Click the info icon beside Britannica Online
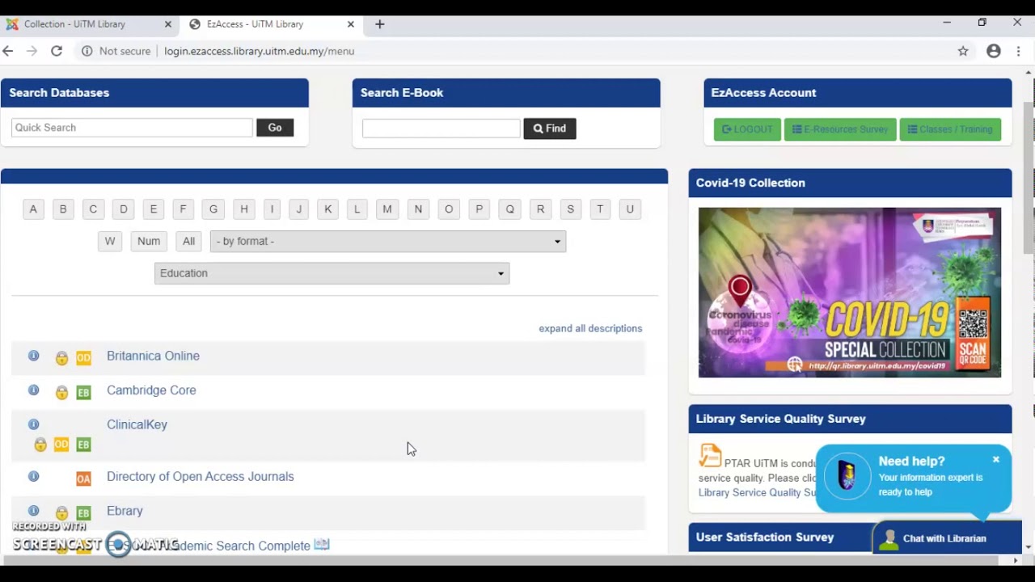Screen dimensions: 1035x582 (33, 356)
